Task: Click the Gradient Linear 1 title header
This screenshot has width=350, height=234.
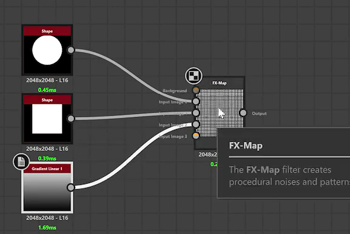Action: [x=47, y=169]
